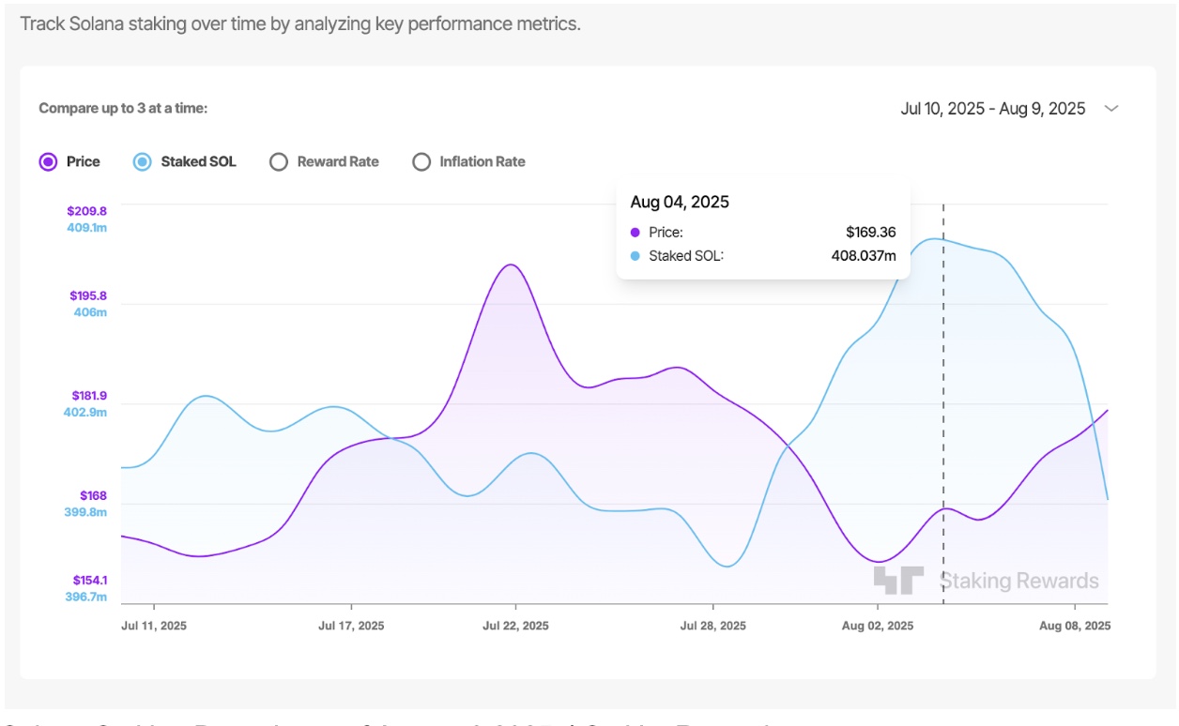Click the blue Staked SOL dot in tooltip

pyautogui.click(x=635, y=255)
